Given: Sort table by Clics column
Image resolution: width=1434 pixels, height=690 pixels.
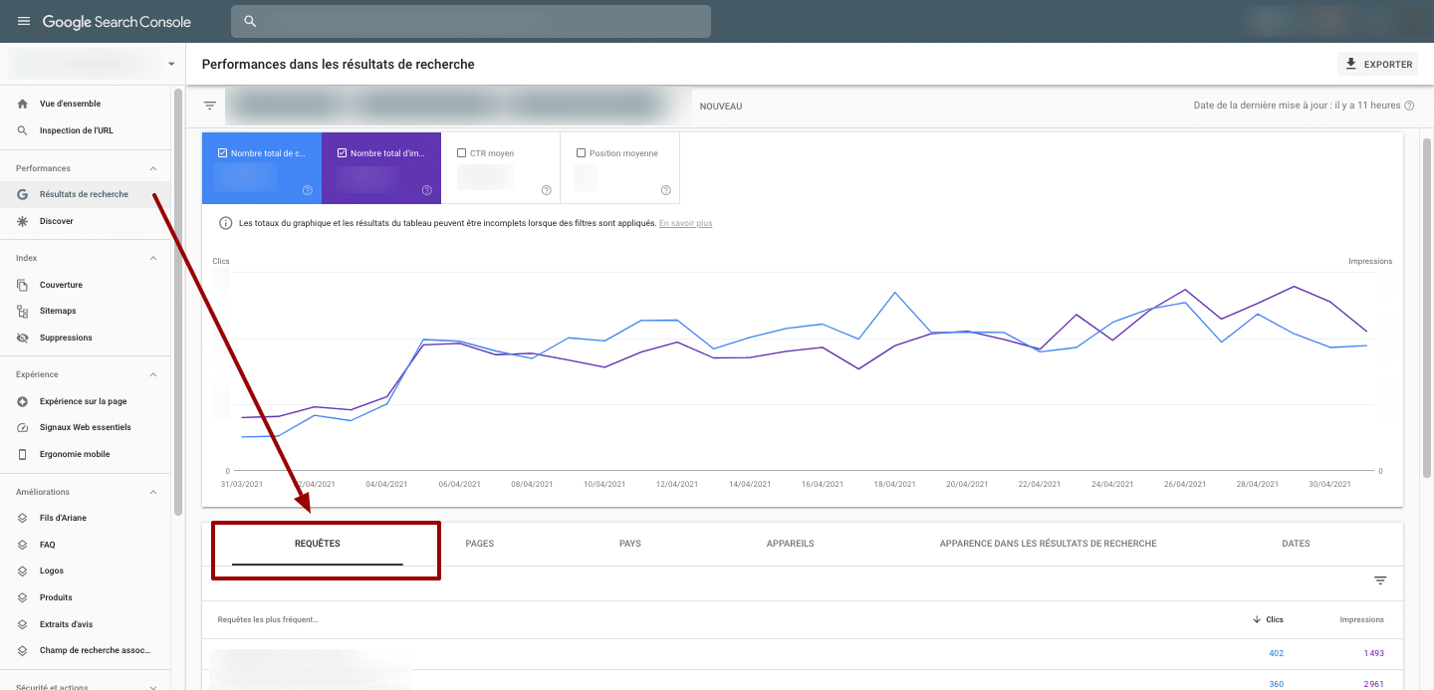Looking at the screenshot, I should 1268,619.
